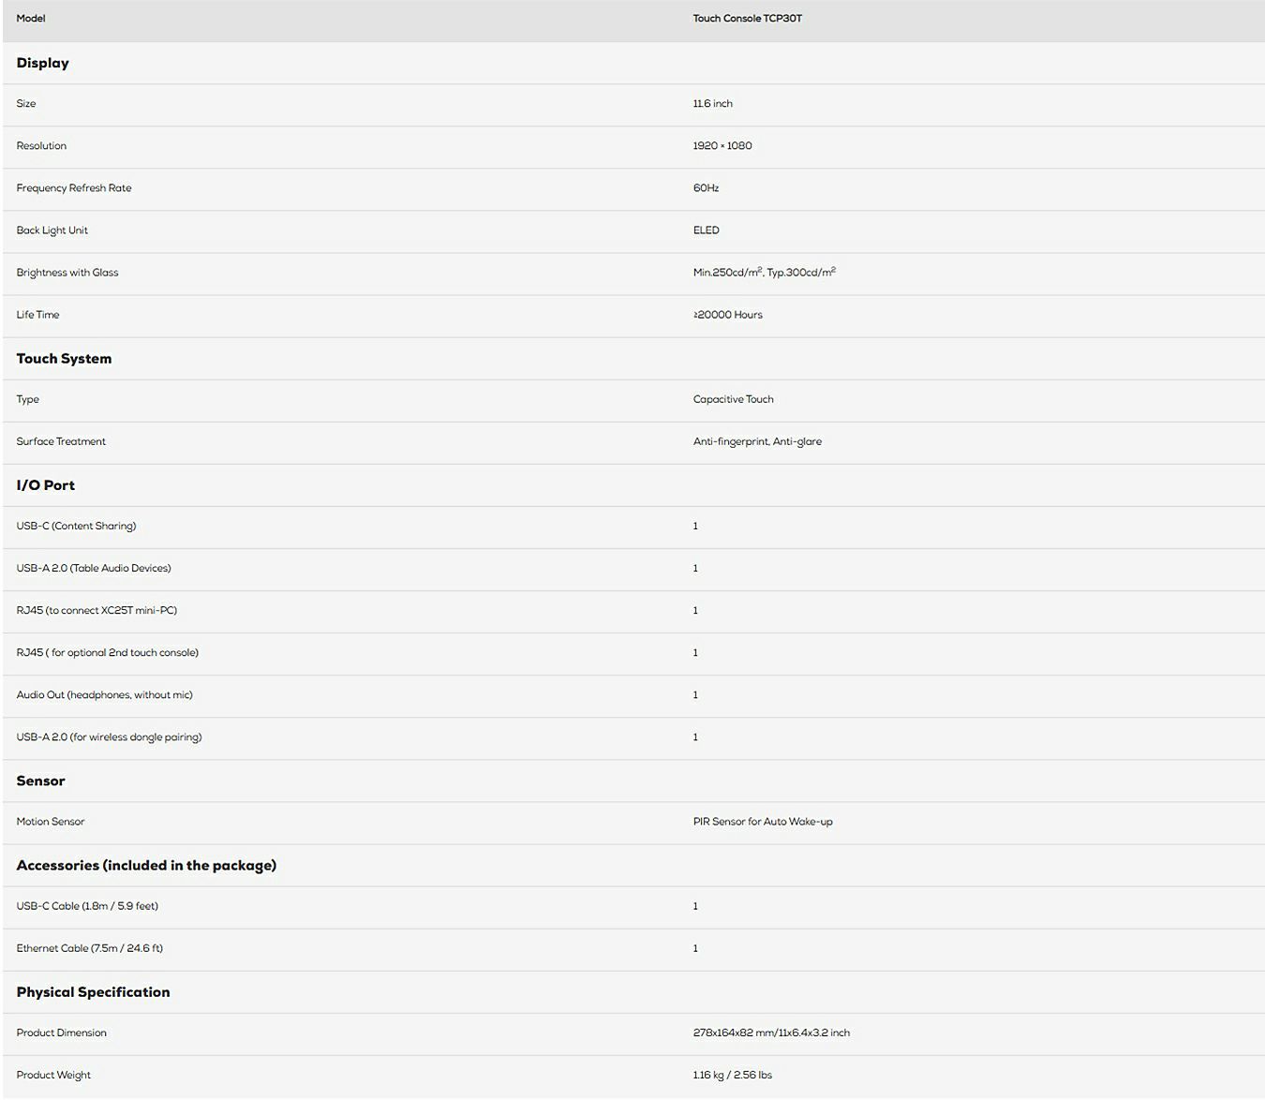Click the Sensor section heading
The image size is (1265, 1100).
40,780
